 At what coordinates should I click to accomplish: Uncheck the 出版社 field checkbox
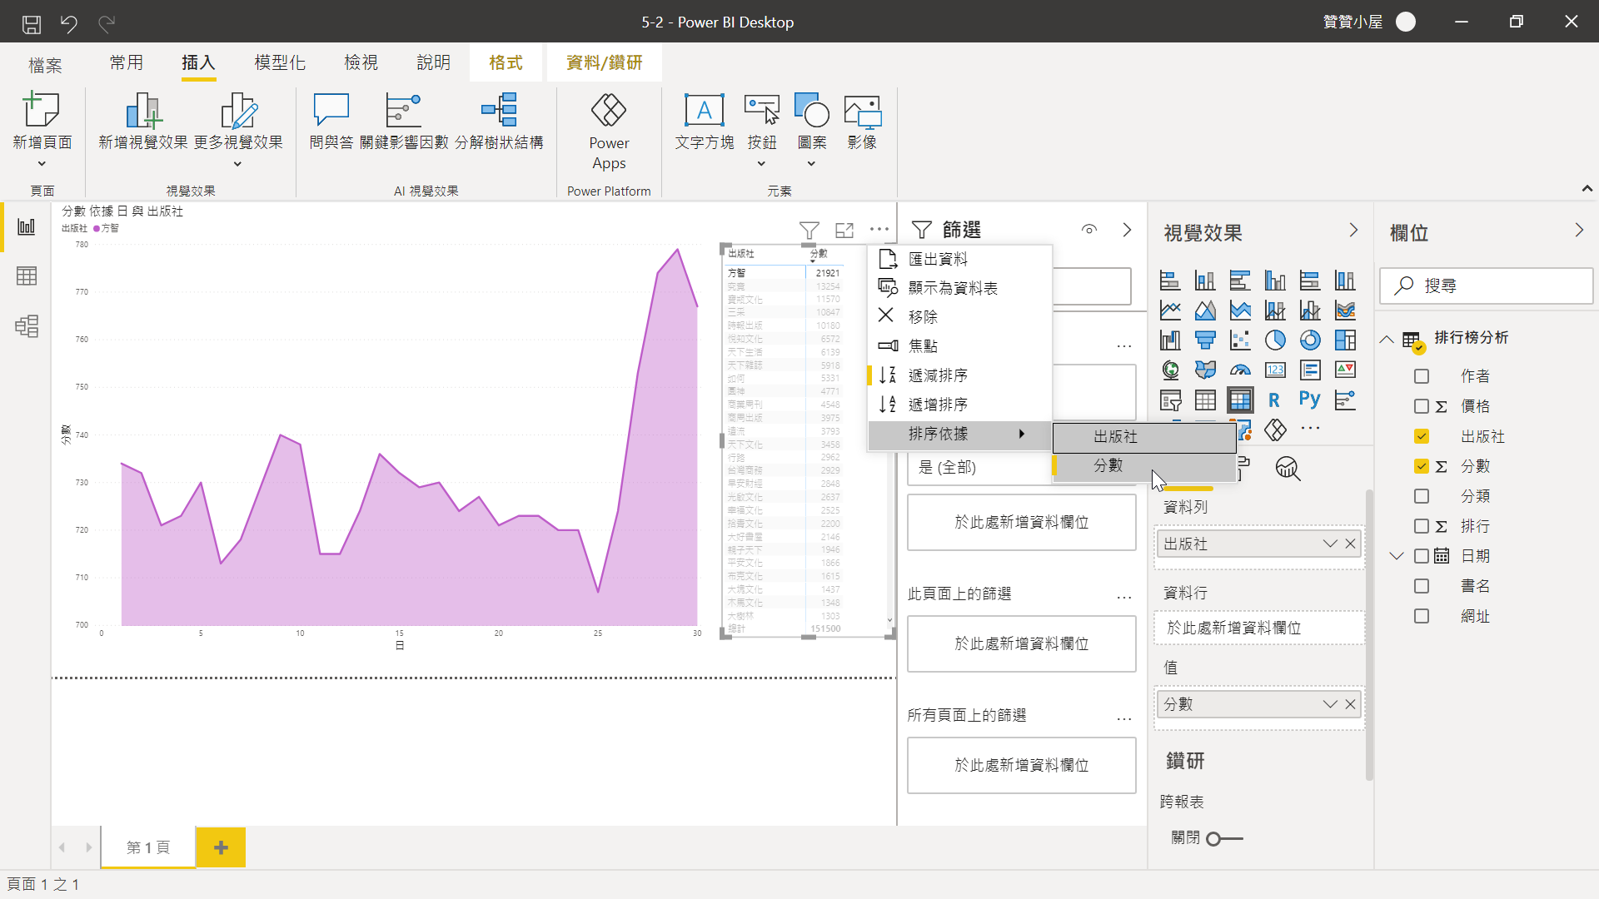pos(1422,436)
